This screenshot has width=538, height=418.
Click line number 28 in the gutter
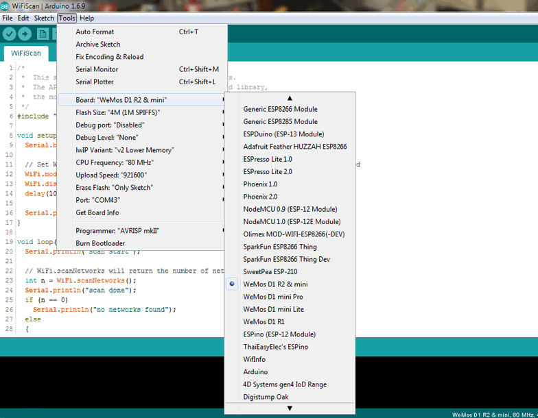tap(9, 329)
